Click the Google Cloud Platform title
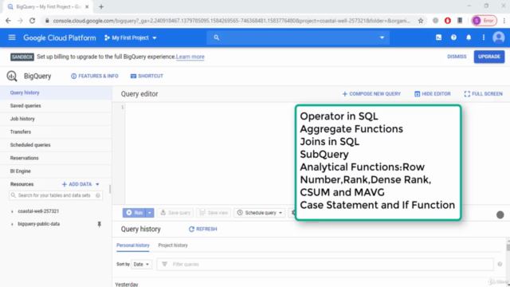This screenshot has height=287, width=510. tap(60, 37)
